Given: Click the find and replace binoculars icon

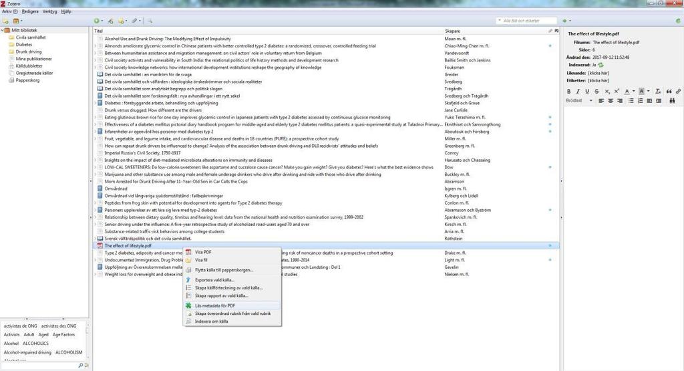Looking at the screenshot, I should click(x=672, y=101).
